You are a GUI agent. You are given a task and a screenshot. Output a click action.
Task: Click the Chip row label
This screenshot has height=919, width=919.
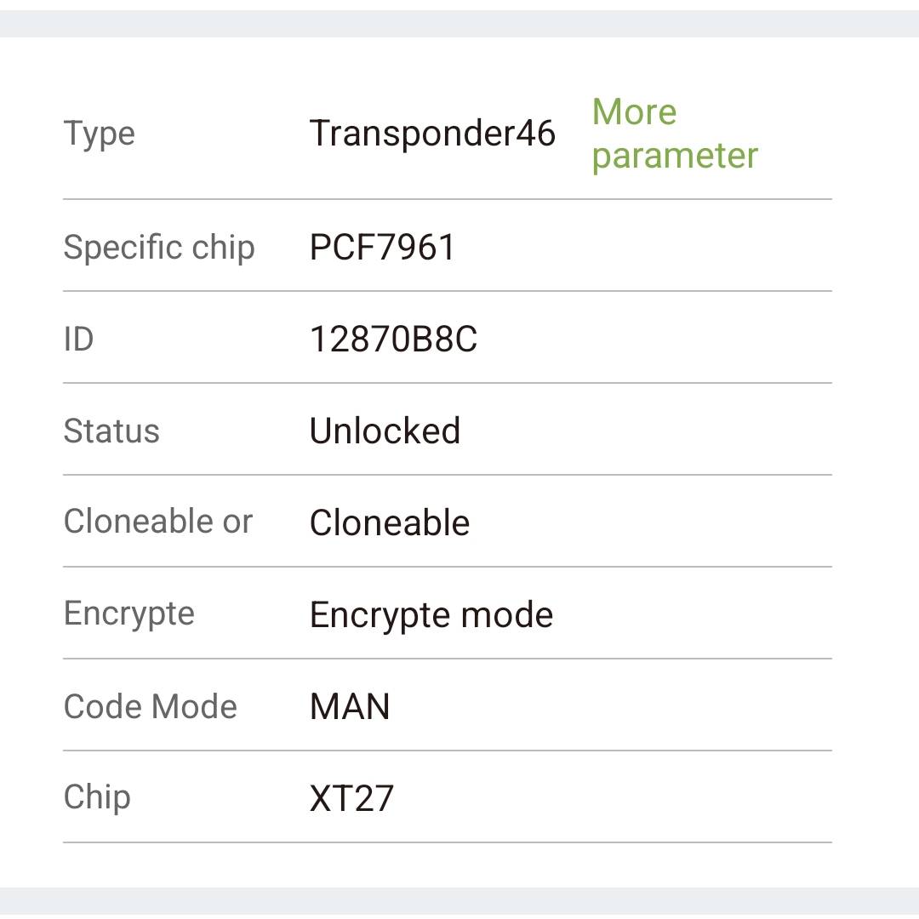coord(97,797)
